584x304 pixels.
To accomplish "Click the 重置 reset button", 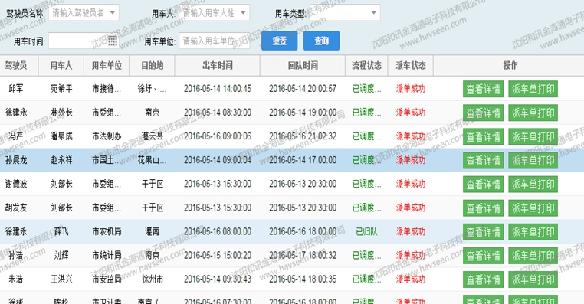I will coord(279,41).
